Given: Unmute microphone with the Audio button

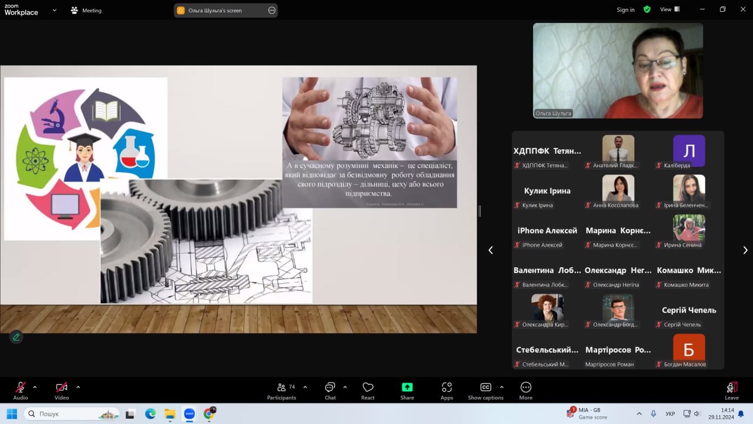Looking at the screenshot, I should coord(21,391).
